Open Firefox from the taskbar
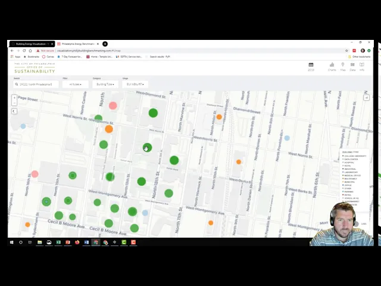This screenshot has height=286, width=381. 77,243
